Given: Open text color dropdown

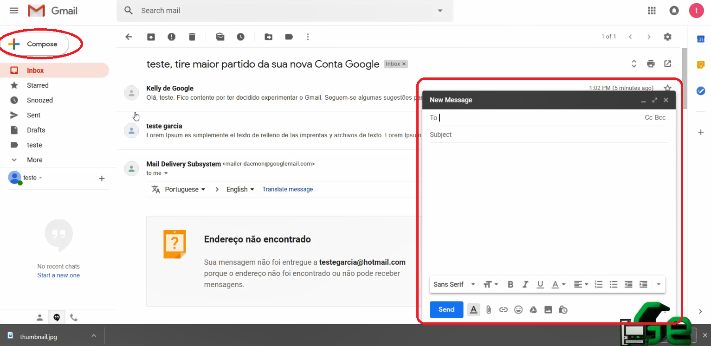Looking at the screenshot, I should (558, 284).
